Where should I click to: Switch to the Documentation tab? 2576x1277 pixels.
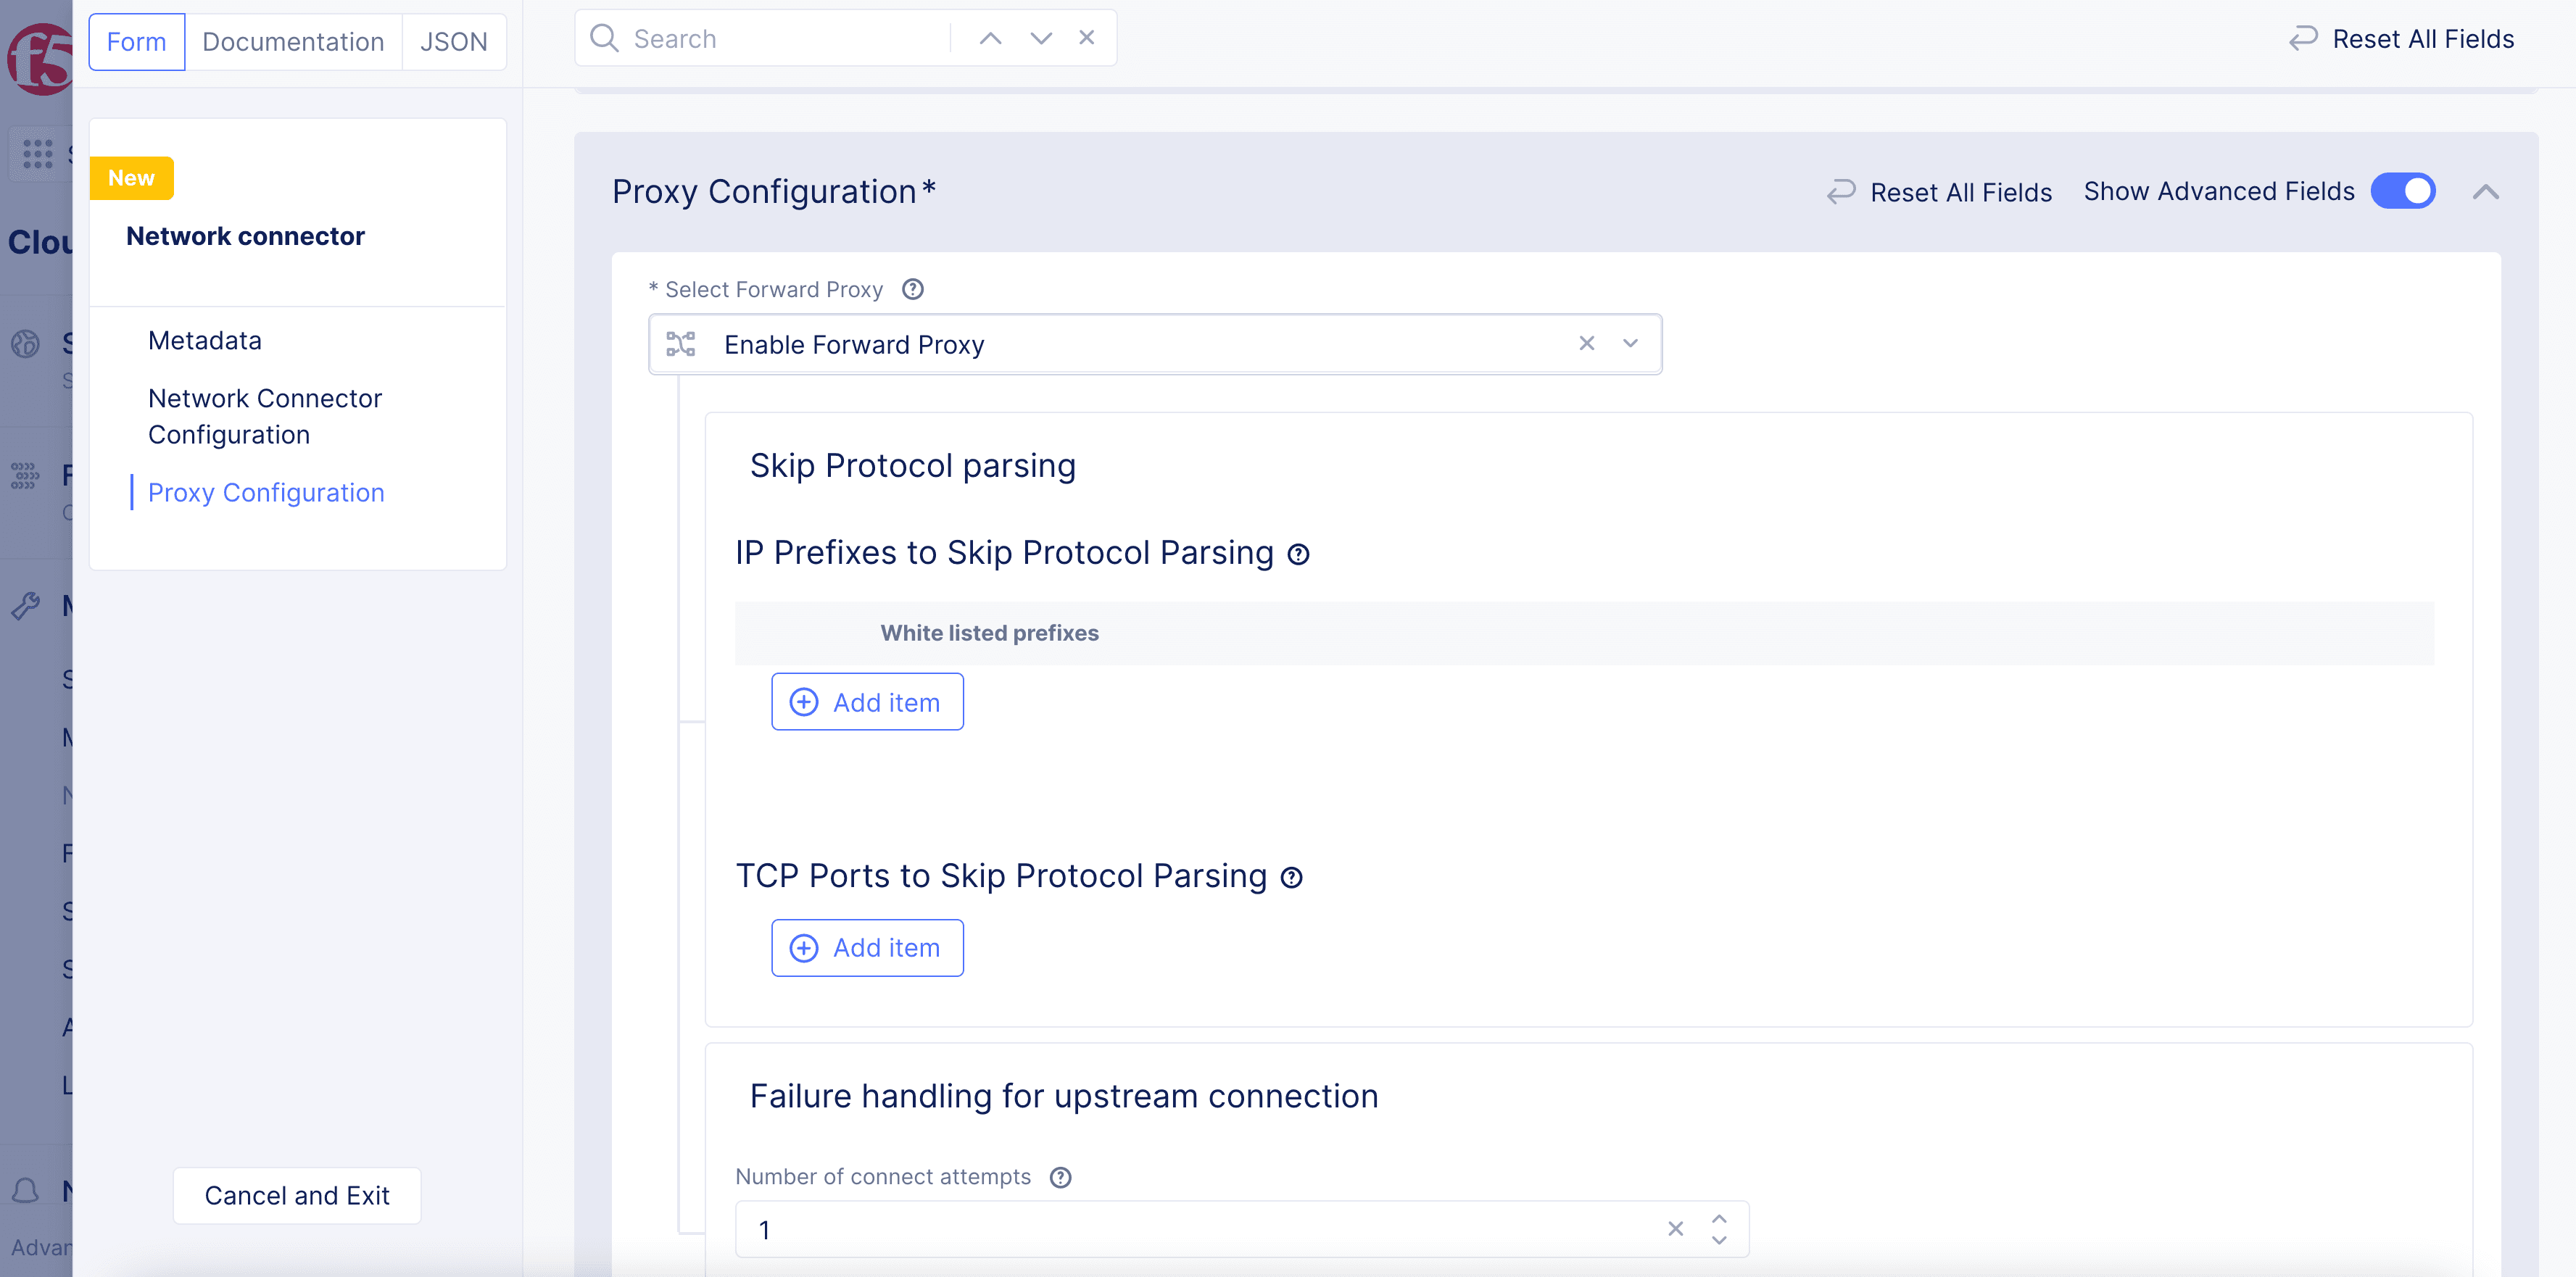292,41
